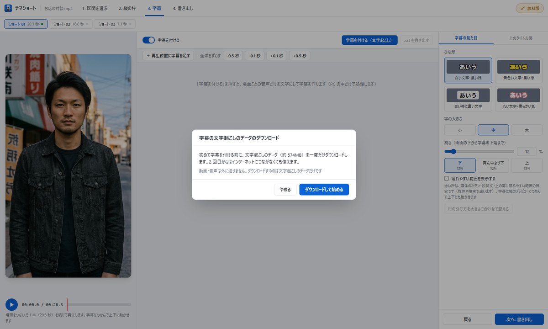
Task: Play the preview with the play button
Action: point(11,304)
